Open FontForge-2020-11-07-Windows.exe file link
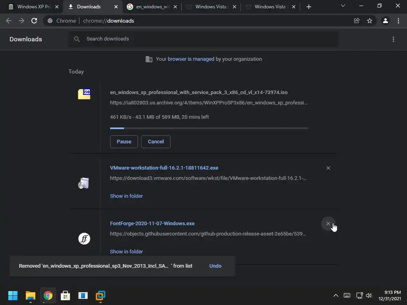The height and width of the screenshot is (305, 407). (x=152, y=223)
